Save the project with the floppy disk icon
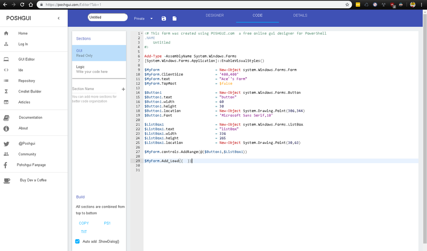The width and height of the screenshot is (427, 251). coord(163,18)
